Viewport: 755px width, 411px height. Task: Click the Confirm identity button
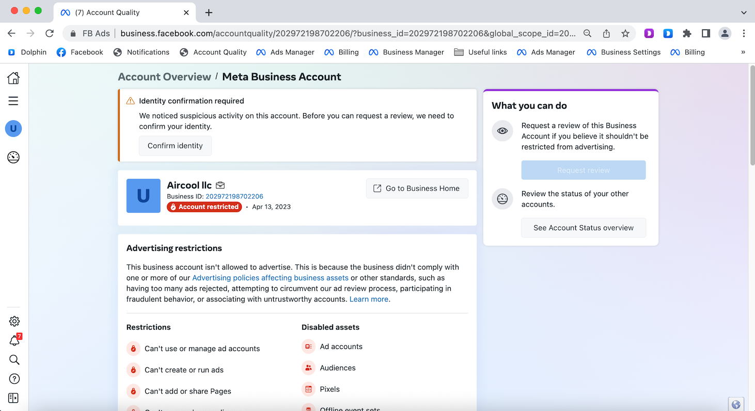coord(175,146)
